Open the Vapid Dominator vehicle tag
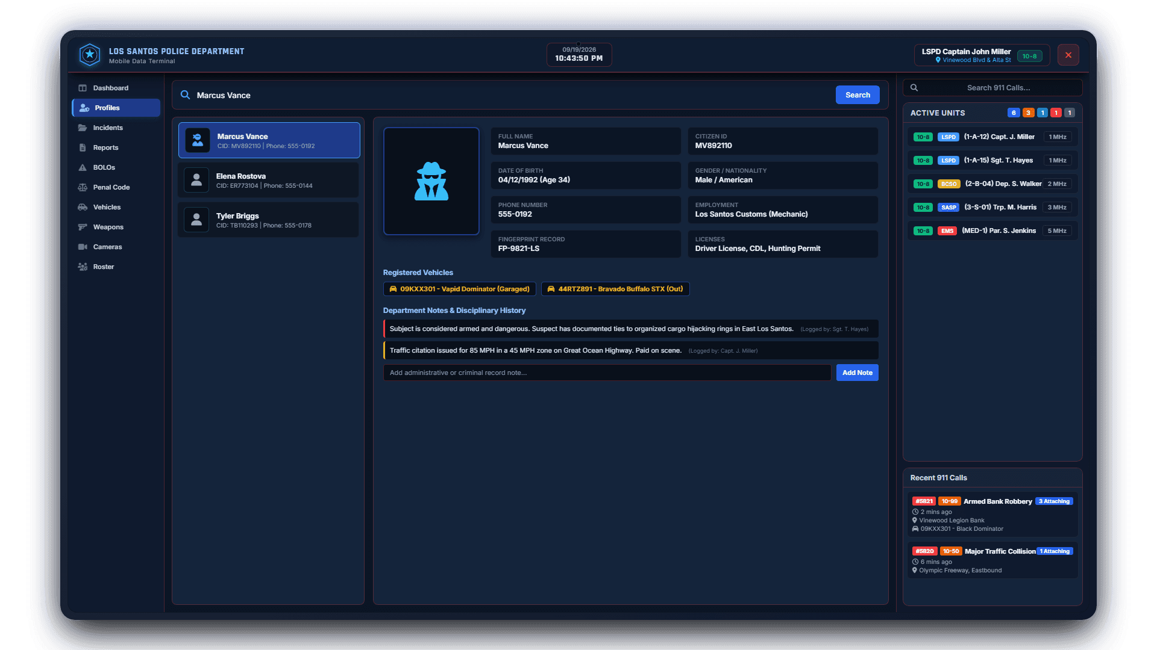Image resolution: width=1157 pixels, height=650 pixels. coord(459,289)
